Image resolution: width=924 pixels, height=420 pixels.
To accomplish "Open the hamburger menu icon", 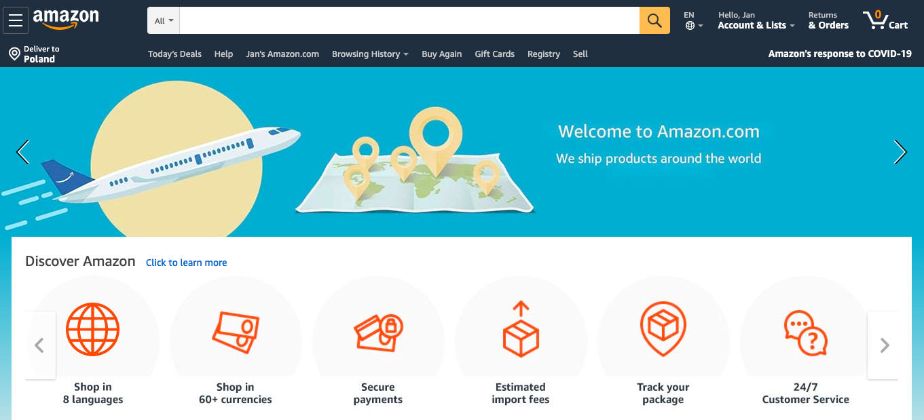I will coord(15,20).
